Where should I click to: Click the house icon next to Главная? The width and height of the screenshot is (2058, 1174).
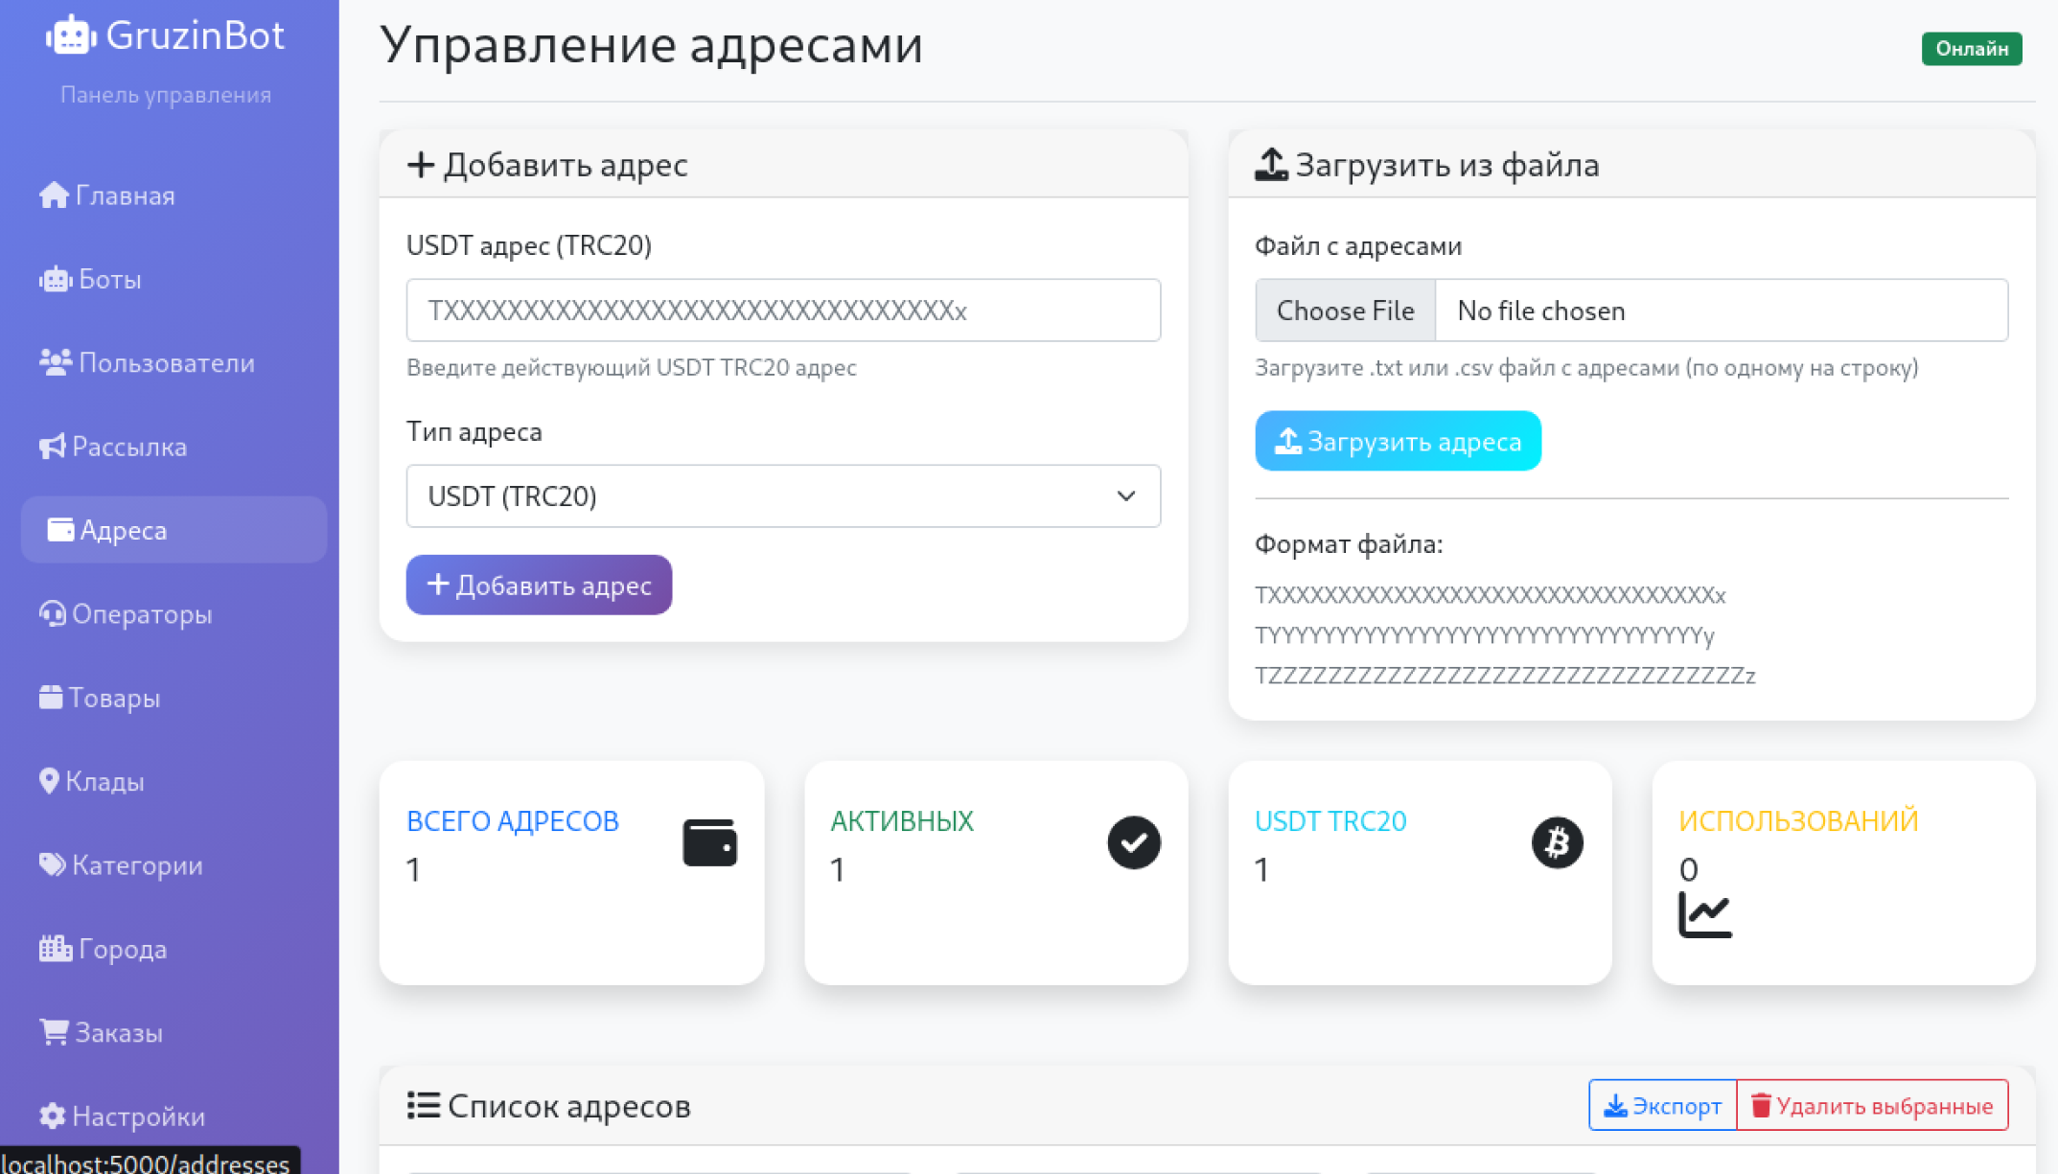54,196
